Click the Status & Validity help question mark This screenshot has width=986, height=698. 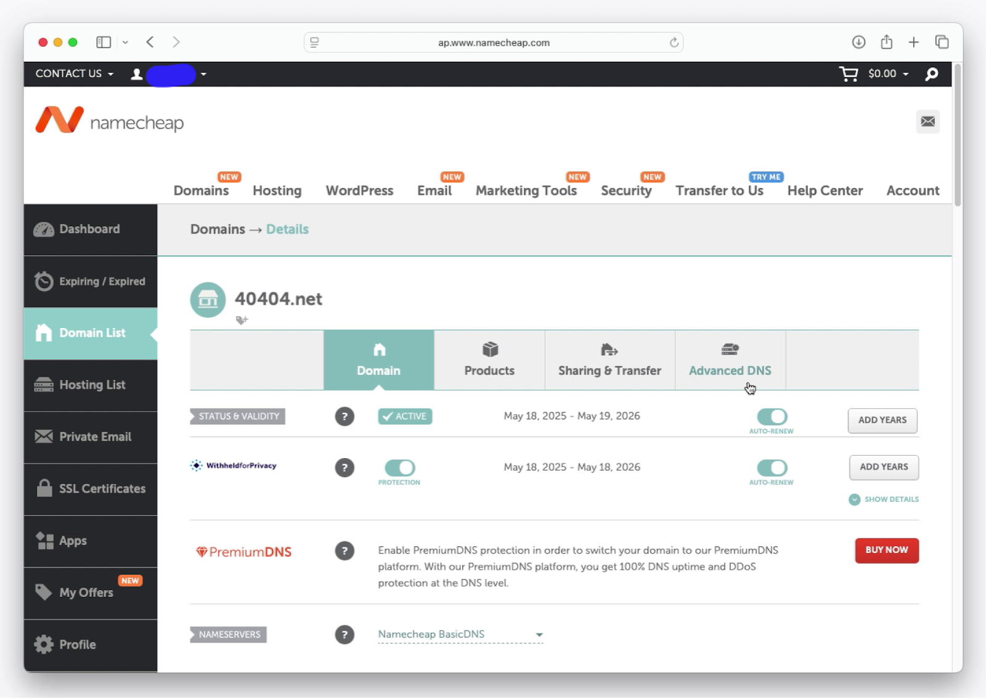(344, 416)
